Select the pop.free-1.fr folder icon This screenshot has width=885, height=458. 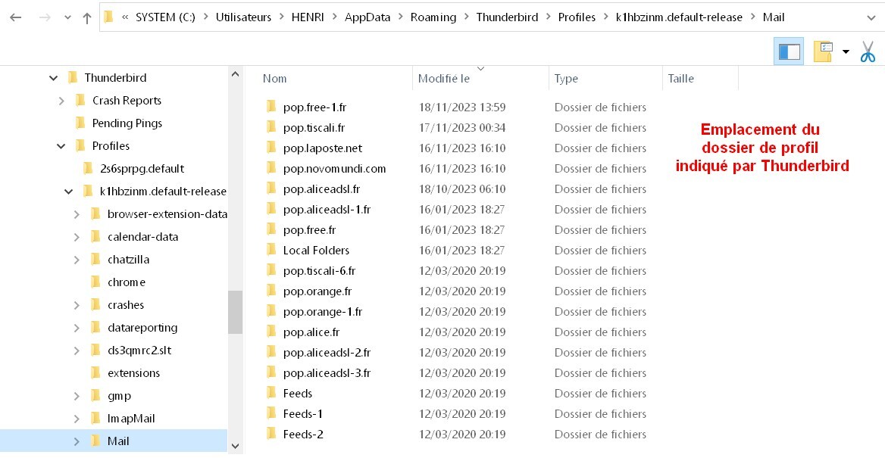(271, 107)
